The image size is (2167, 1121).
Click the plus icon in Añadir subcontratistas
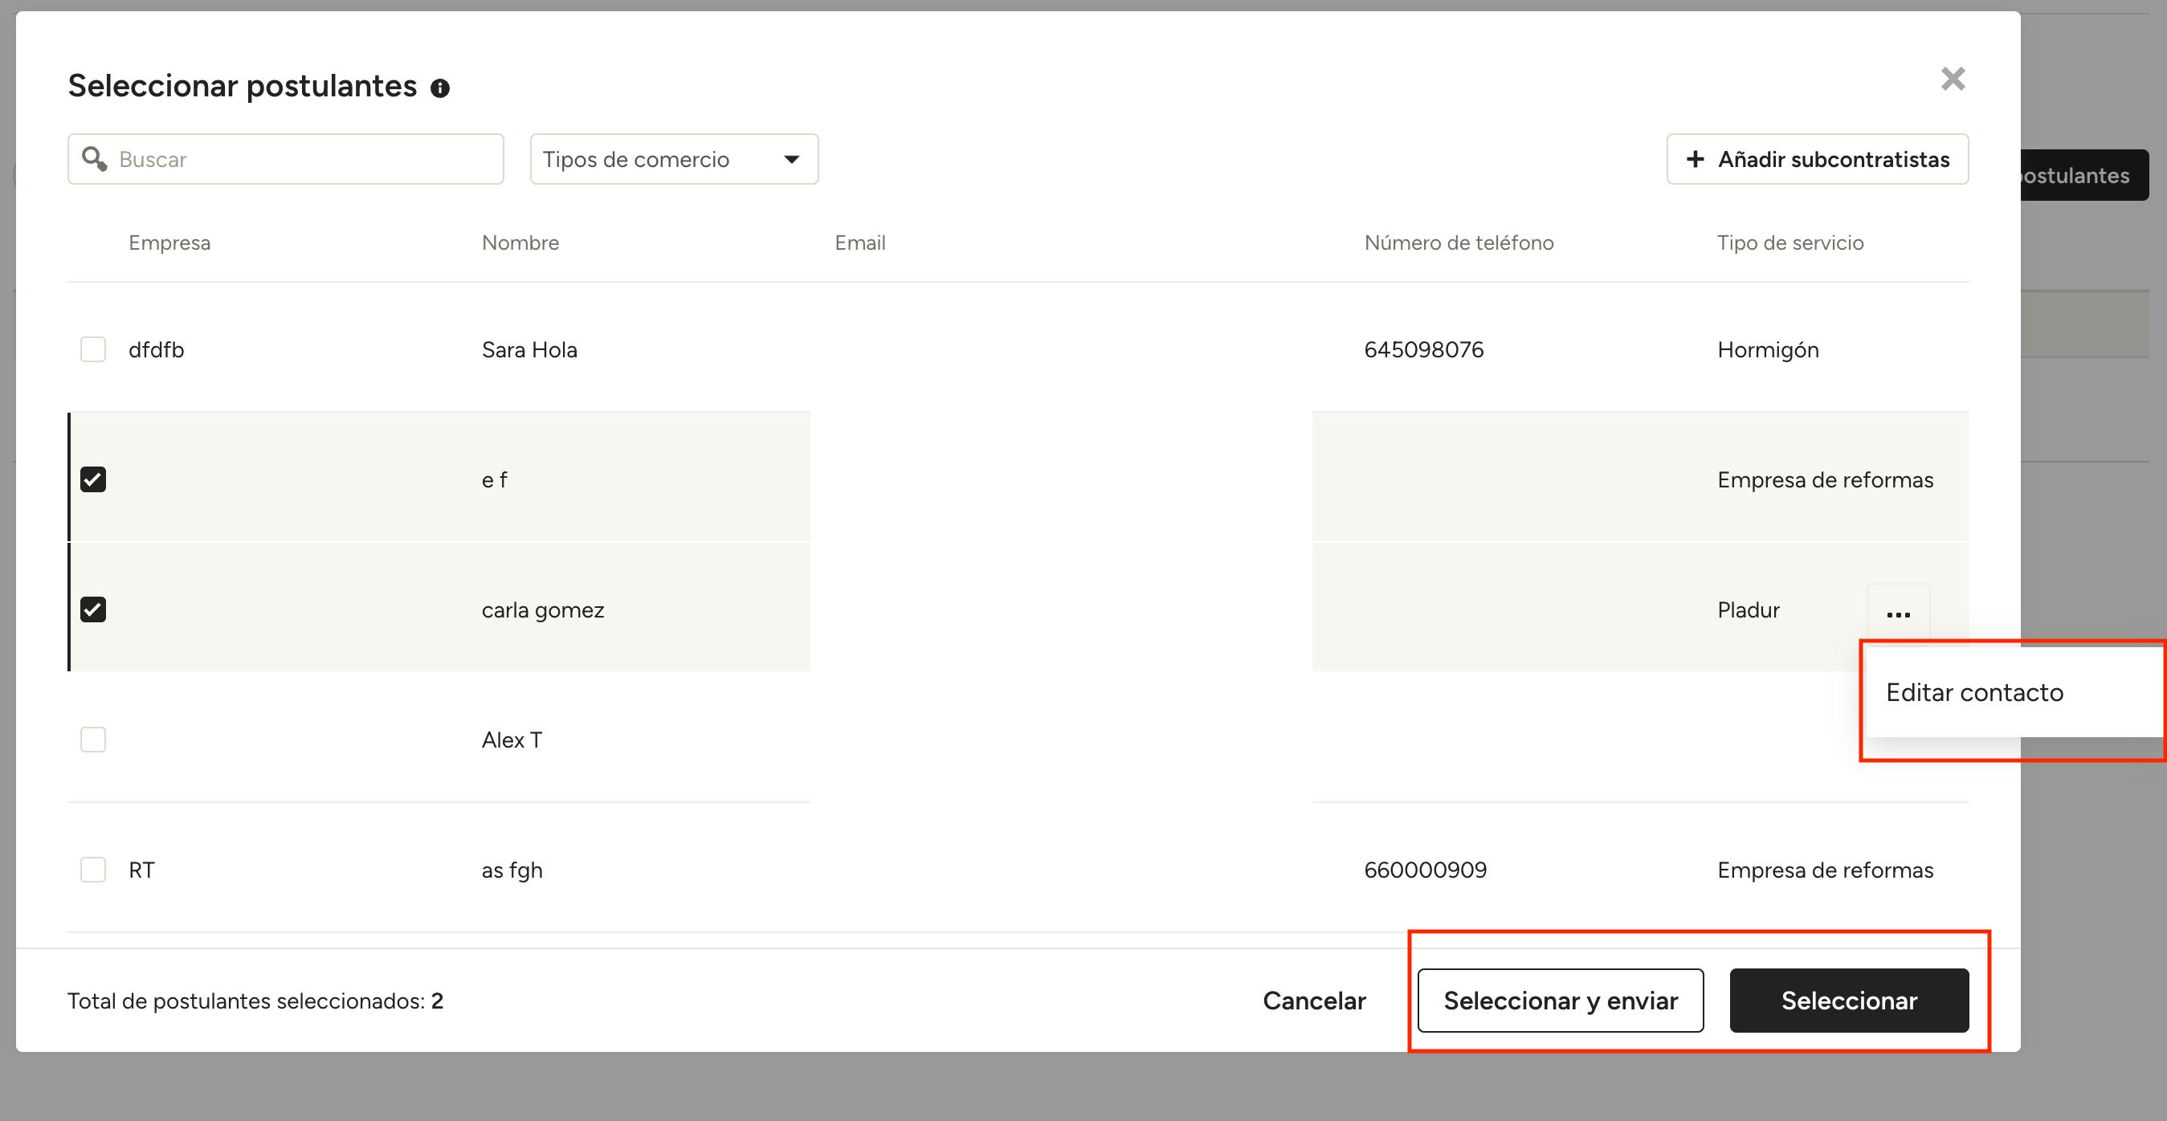click(x=1695, y=159)
